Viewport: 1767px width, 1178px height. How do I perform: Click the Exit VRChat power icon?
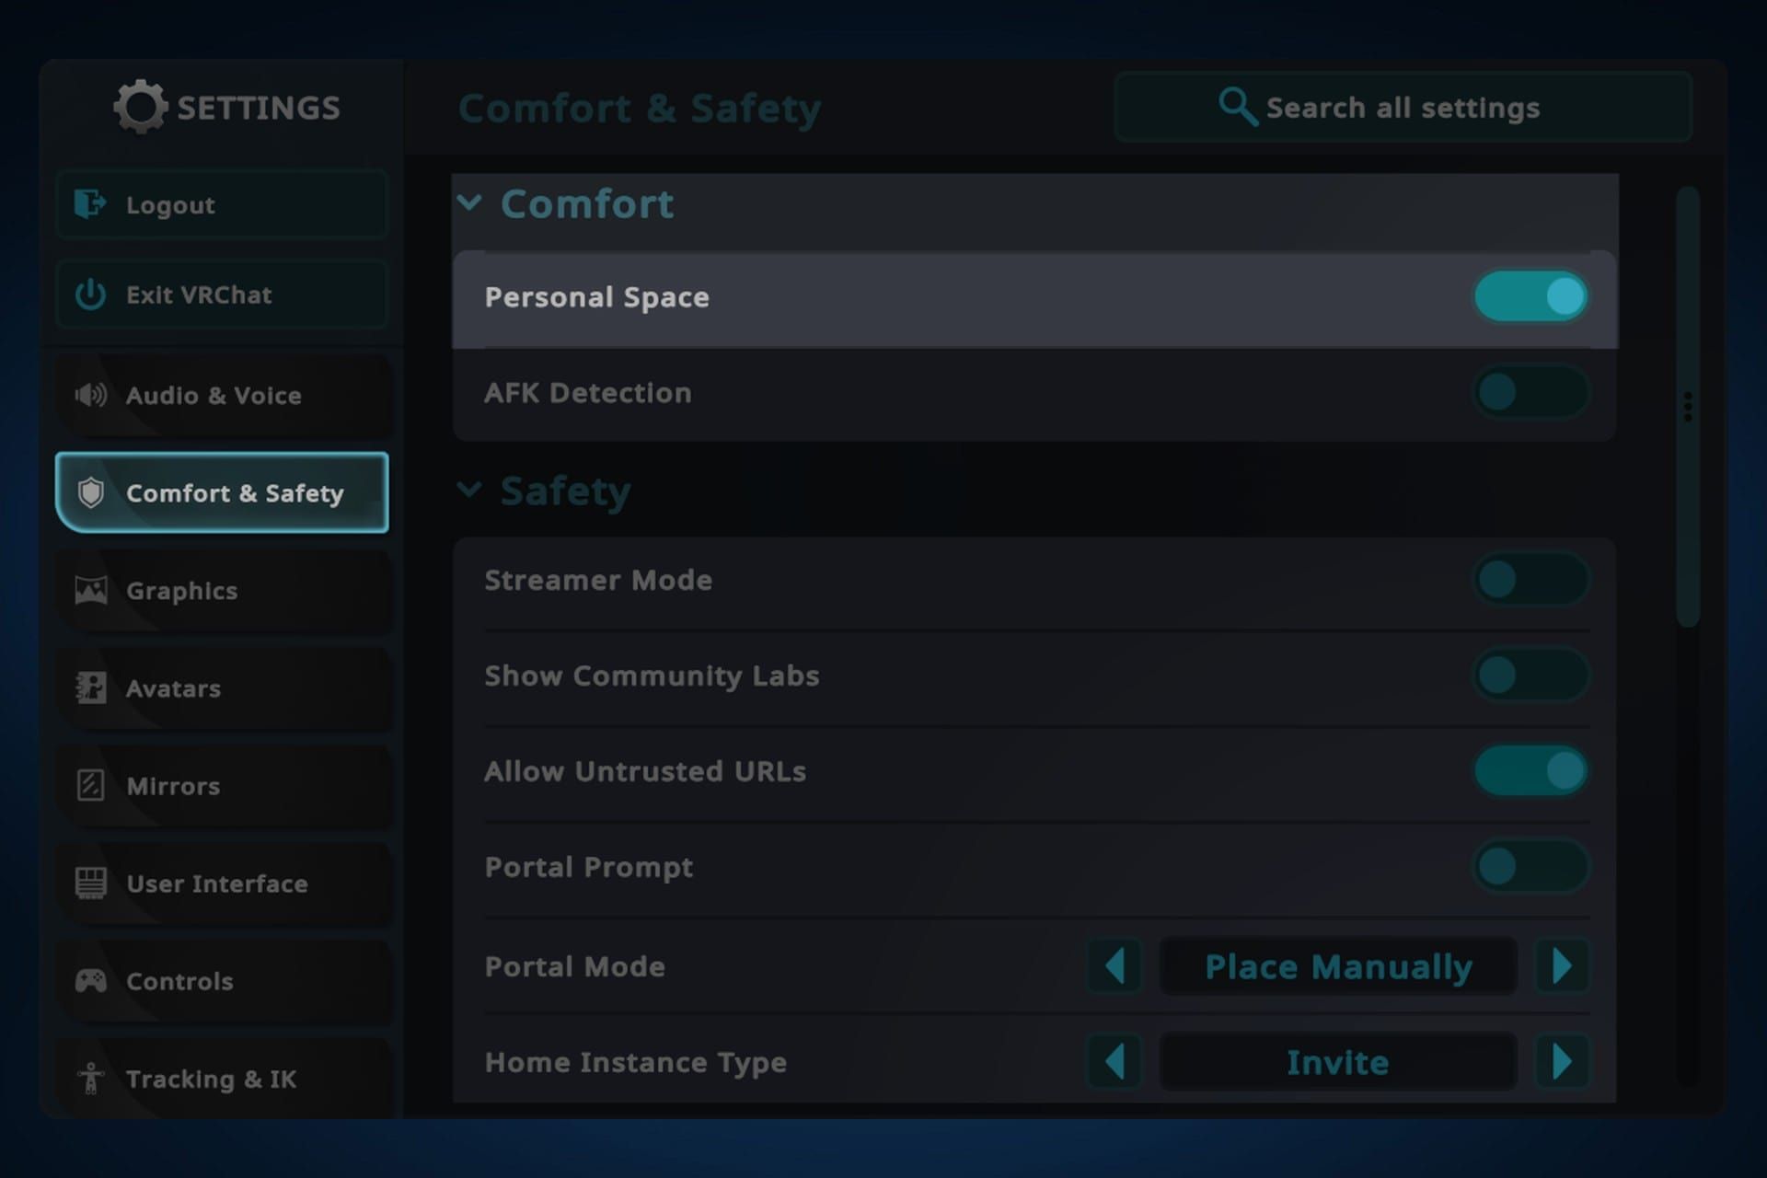pos(90,294)
